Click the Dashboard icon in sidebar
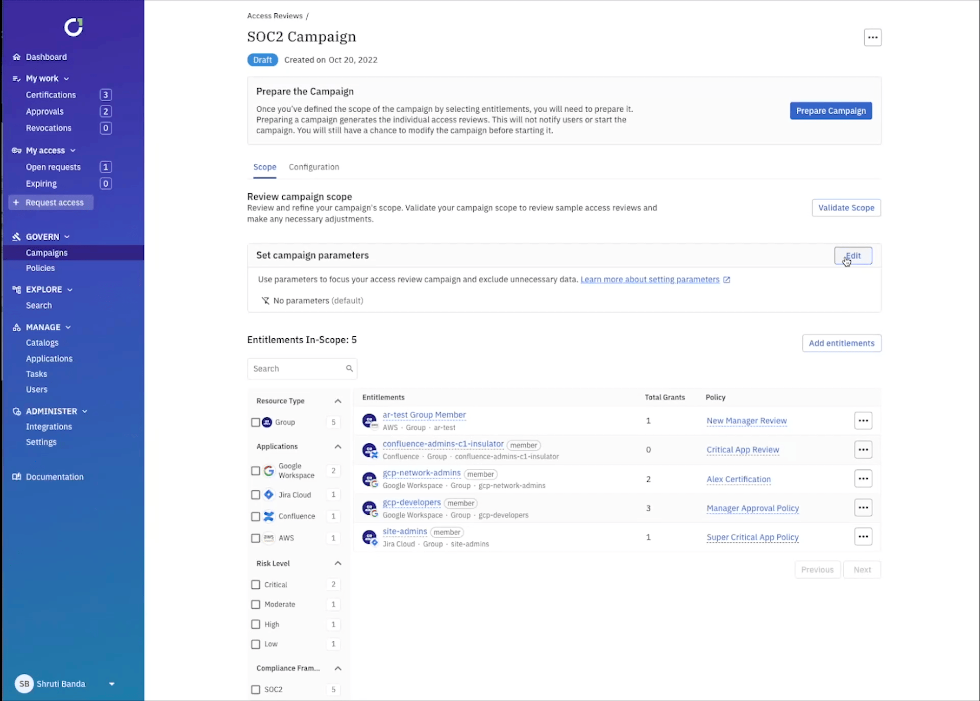980x701 pixels. coord(17,57)
